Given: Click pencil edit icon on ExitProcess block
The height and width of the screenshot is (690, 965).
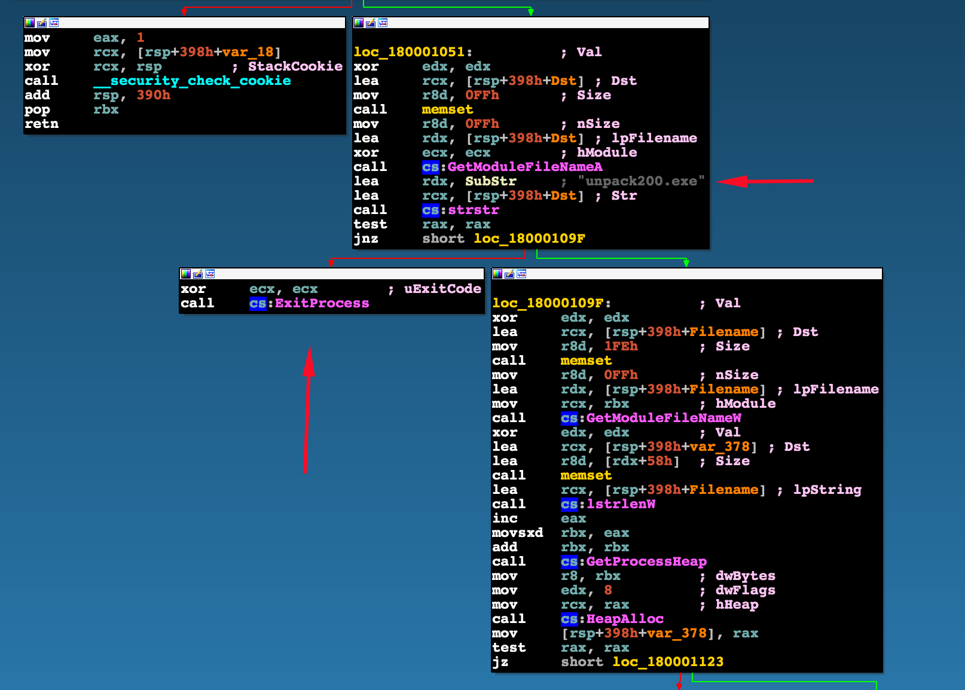Looking at the screenshot, I should click(198, 274).
